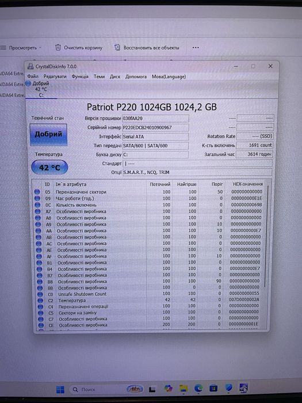Viewport: 302px width, 403px height.
Task: Open Microsoft Edge from the taskbar
Action: 198,388
